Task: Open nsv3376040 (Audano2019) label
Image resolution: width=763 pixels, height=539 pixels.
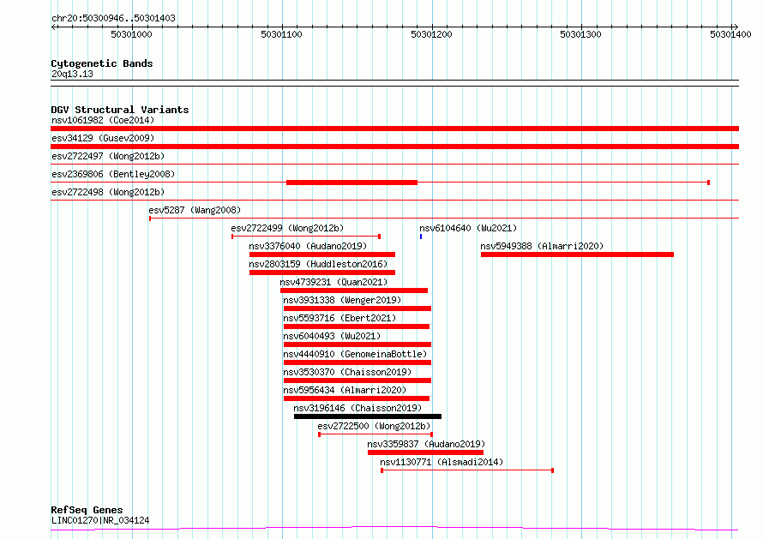Action: (x=308, y=246)
